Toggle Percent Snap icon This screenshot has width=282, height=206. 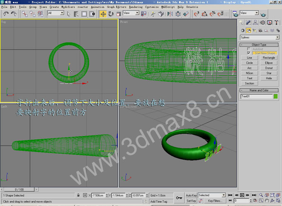[x=212, y=14]
